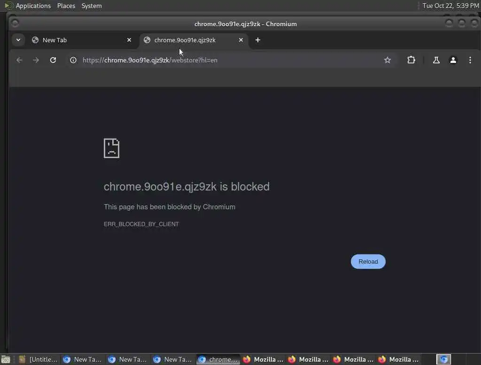Click the show desktop icon in taskbar
Screen dimensions: 481x365
pyautogui.click(x=6, y=359)
